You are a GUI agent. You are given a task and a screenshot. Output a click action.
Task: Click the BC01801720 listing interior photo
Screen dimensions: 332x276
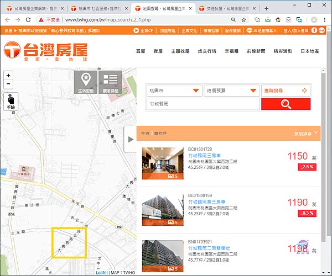163,163
